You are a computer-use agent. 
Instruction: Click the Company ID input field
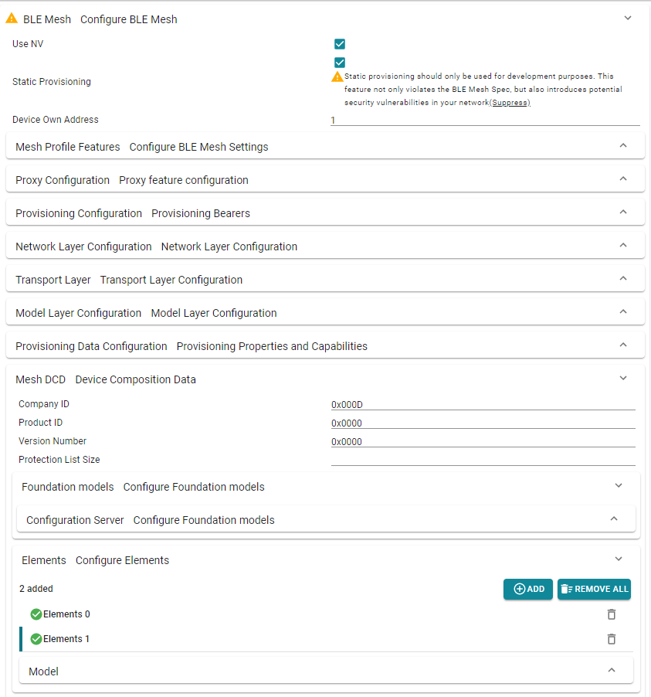(x=483, y=404)
